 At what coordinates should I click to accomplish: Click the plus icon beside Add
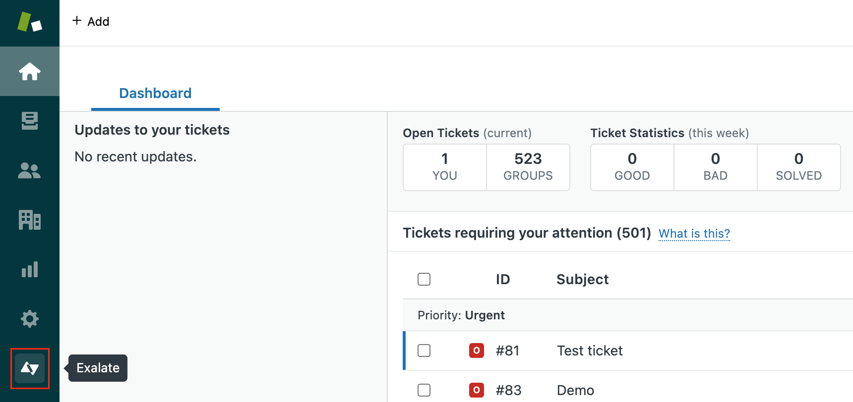click(x=77, y=21)
